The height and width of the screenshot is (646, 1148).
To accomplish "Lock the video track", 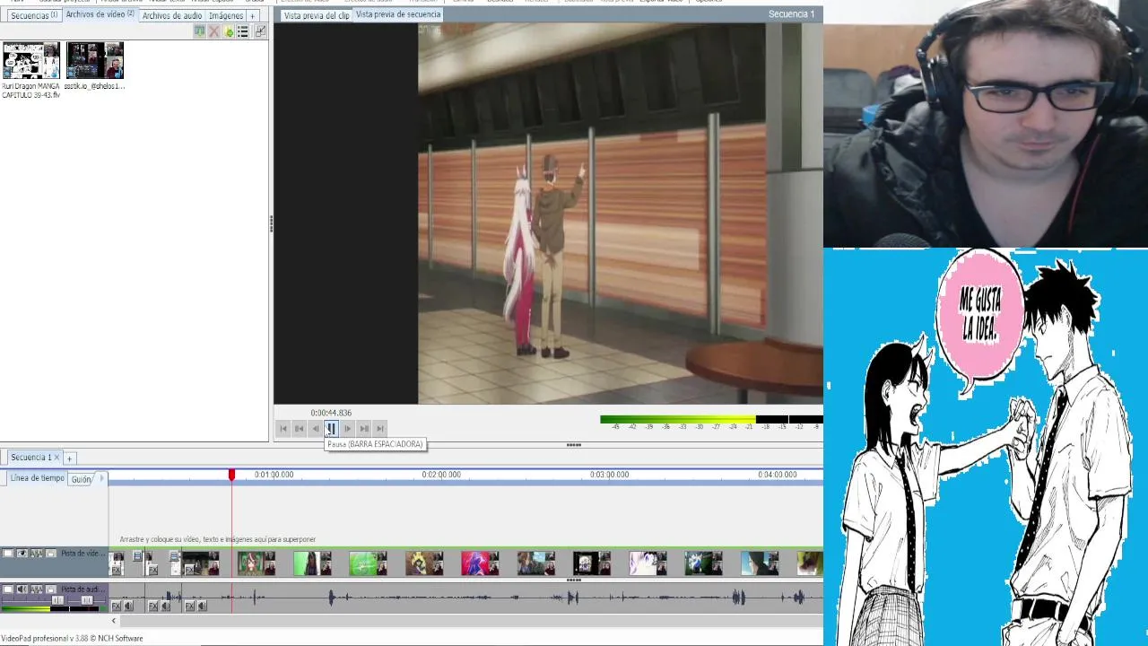I will click(51, 553).
